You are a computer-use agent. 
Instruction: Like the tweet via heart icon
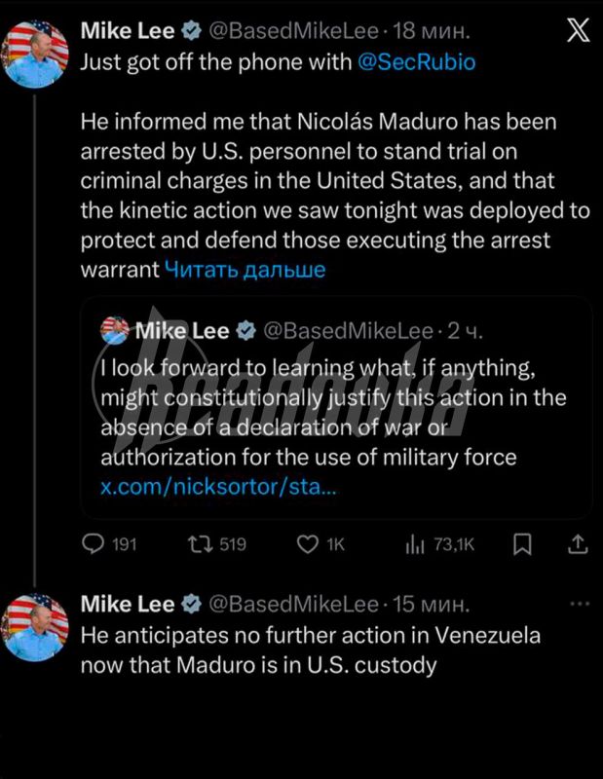click(x=307, y=544)
